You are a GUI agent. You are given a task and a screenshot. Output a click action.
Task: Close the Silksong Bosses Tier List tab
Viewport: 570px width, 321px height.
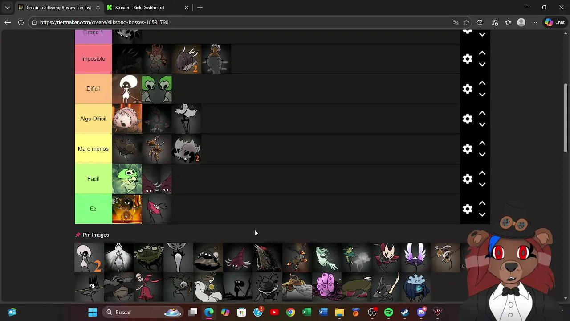click(x=98, y=8)
